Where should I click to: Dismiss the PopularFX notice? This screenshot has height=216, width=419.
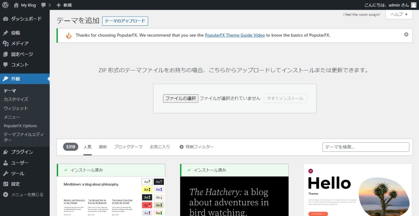coord(406,35)
